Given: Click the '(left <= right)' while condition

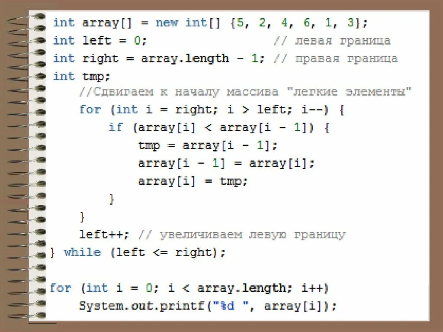Looking at the screenshot, I should (x=164, y=252).
